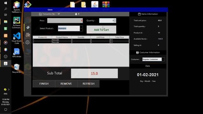Click the Regular Costumer combo box
The height and width of the screenshot is (114, 203).
point(152,59)
